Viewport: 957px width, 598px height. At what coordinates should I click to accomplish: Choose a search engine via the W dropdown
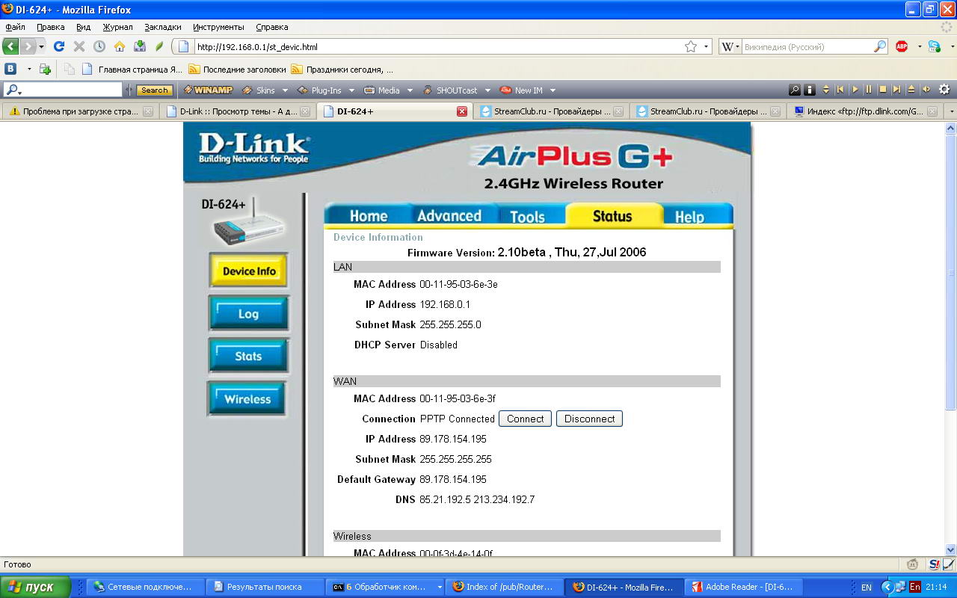730,46
